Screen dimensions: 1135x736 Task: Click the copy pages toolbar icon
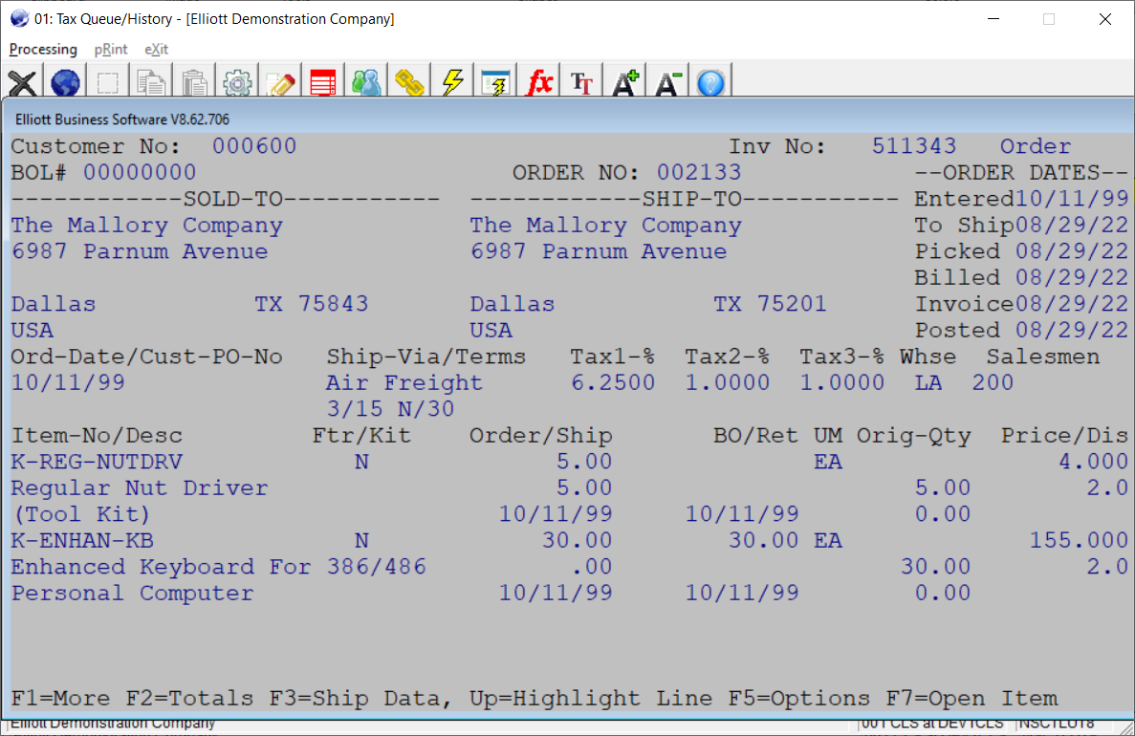(150, 82)
